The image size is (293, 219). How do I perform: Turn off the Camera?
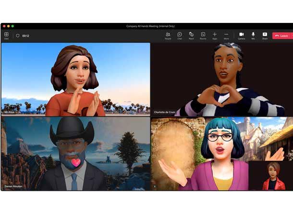(241, 35)
